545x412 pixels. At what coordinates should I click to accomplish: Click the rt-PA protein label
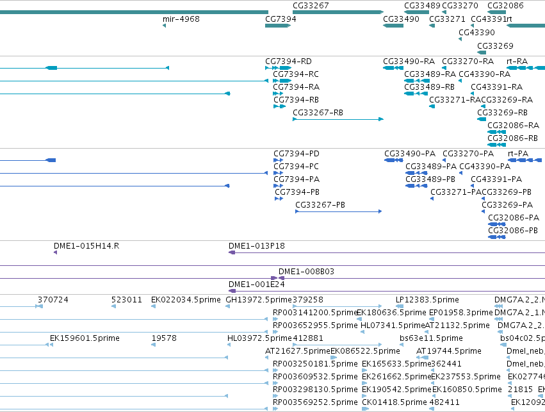pos(518,154)
